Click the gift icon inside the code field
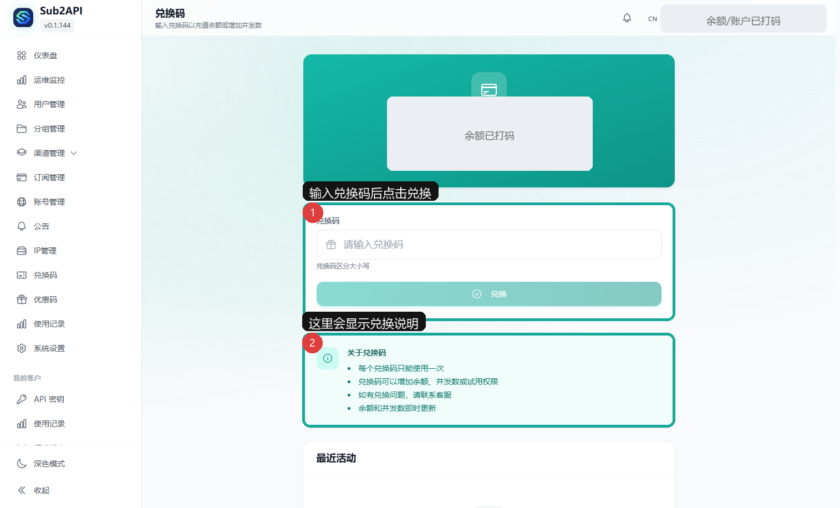Image resolution: width=840 pixels, height=508 pixels. [x=331, y=245]
